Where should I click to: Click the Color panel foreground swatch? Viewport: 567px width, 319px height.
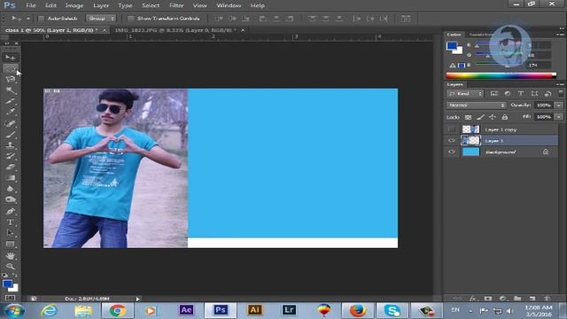click(x=452, y=46)
